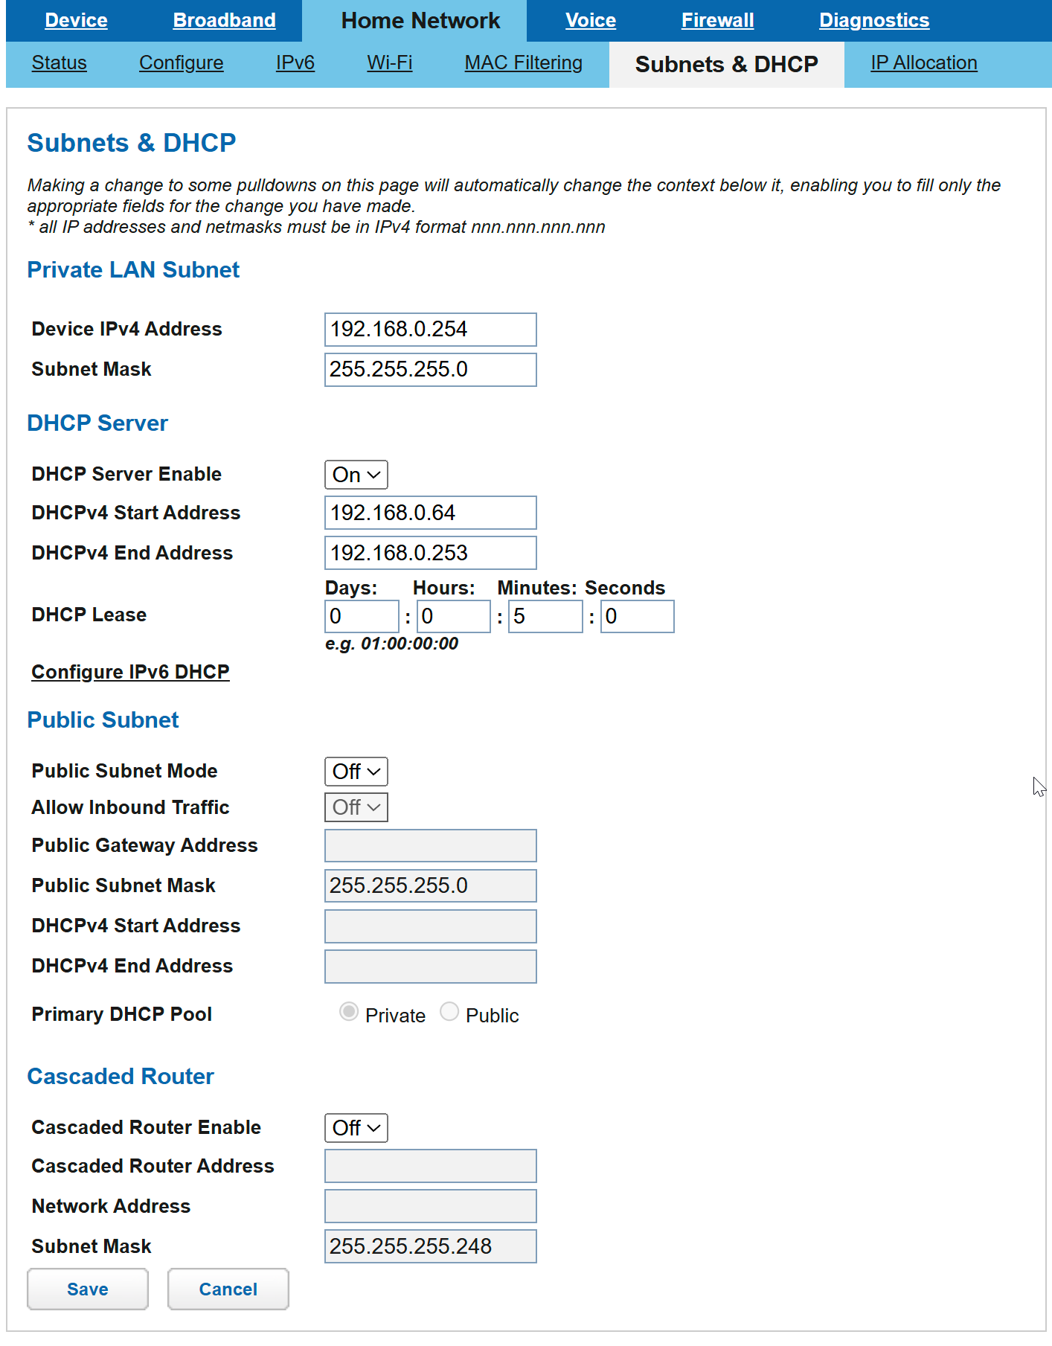Open the Diagnostics tab

tap(873, 20)
